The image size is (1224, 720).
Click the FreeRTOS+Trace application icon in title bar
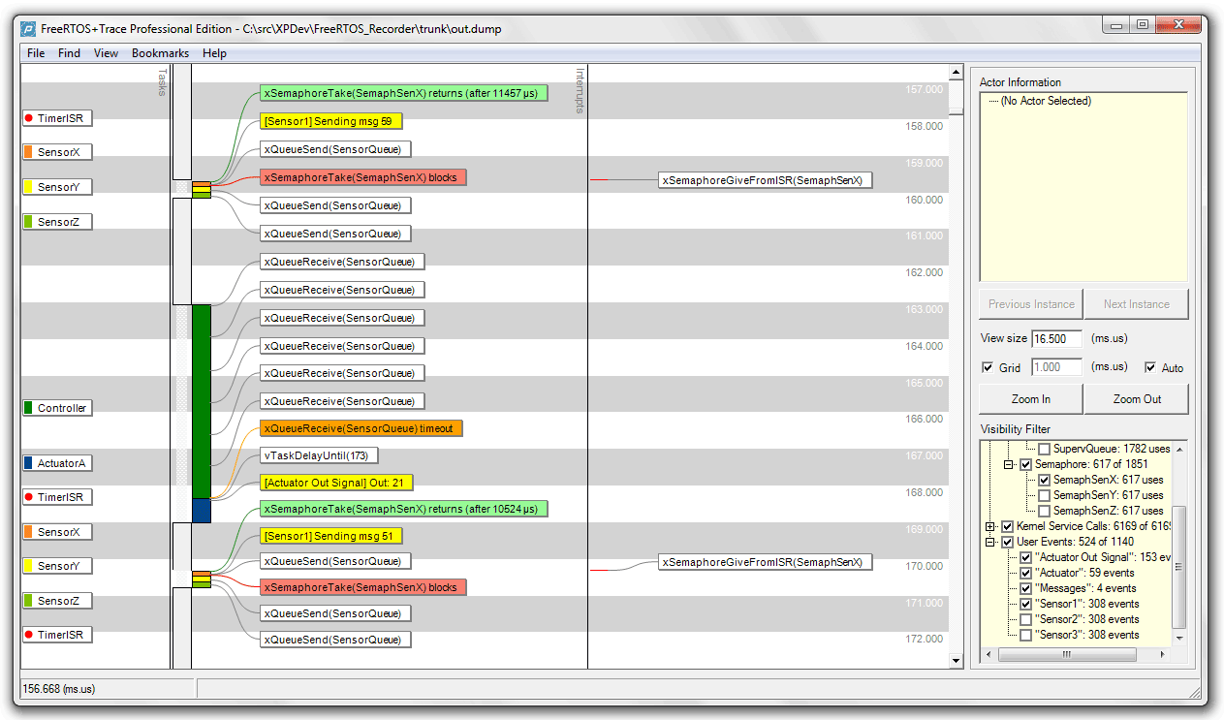[x=29, y=28]
